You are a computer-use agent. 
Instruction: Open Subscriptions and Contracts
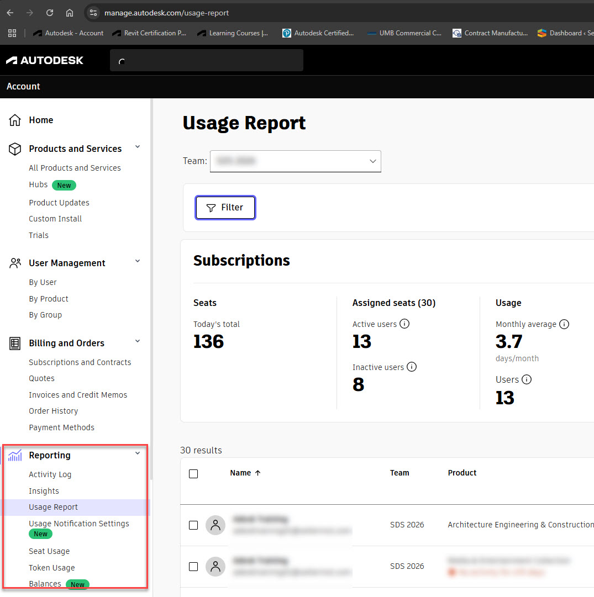[80, 362]
